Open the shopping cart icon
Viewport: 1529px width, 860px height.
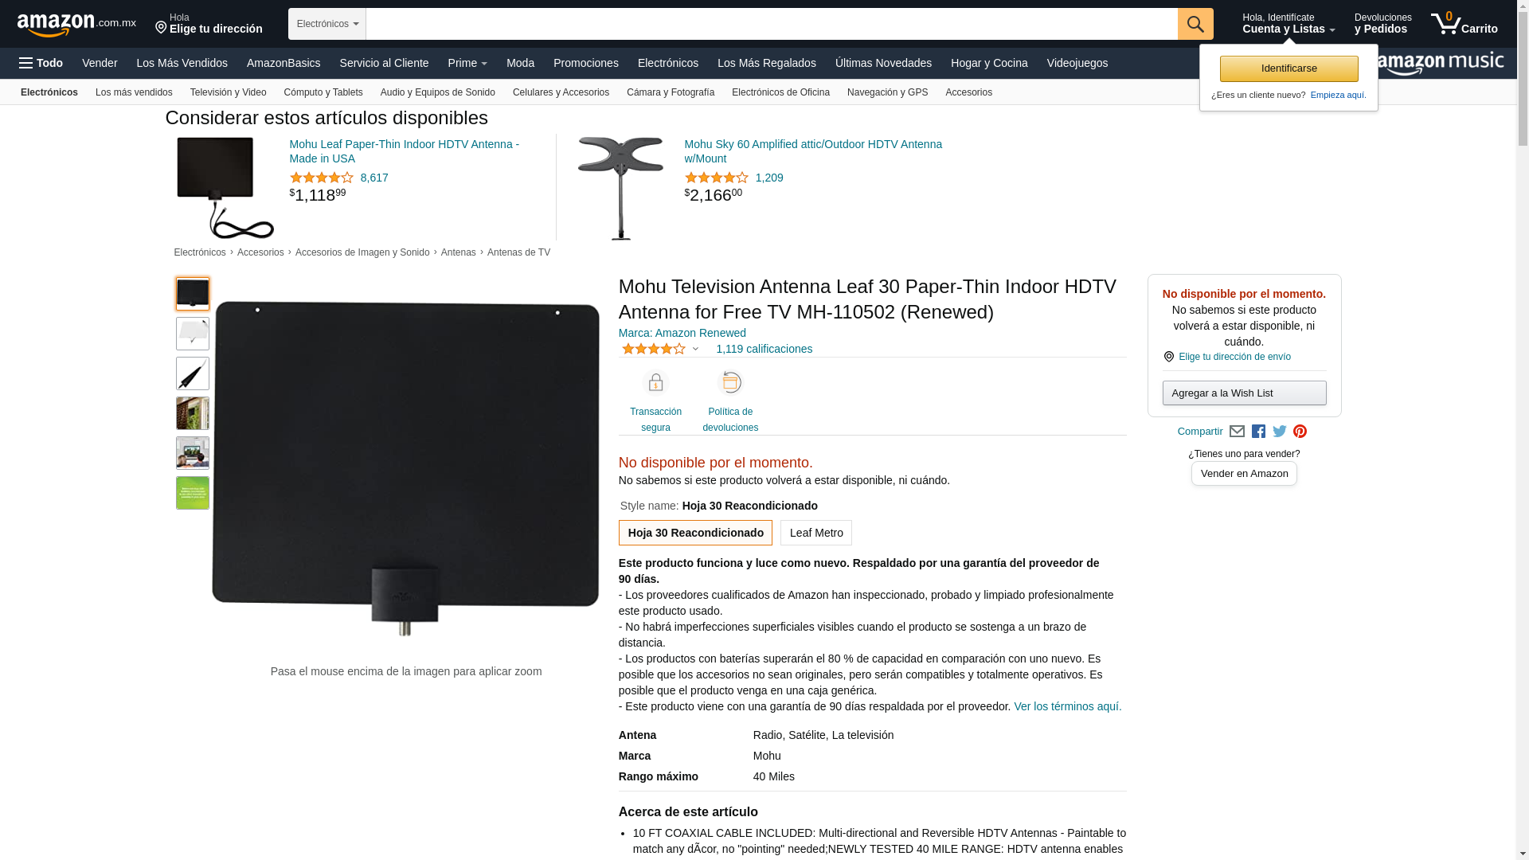coord(1464,24)
